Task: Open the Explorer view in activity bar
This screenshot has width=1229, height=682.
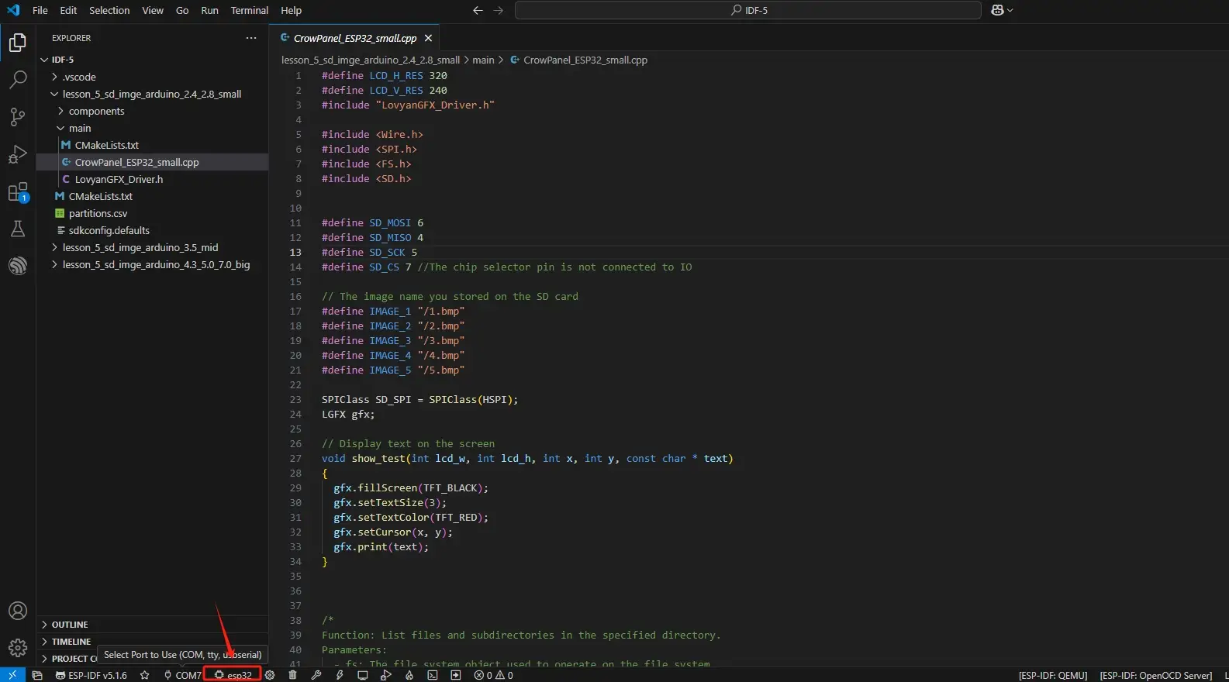Action: (17, 43)
